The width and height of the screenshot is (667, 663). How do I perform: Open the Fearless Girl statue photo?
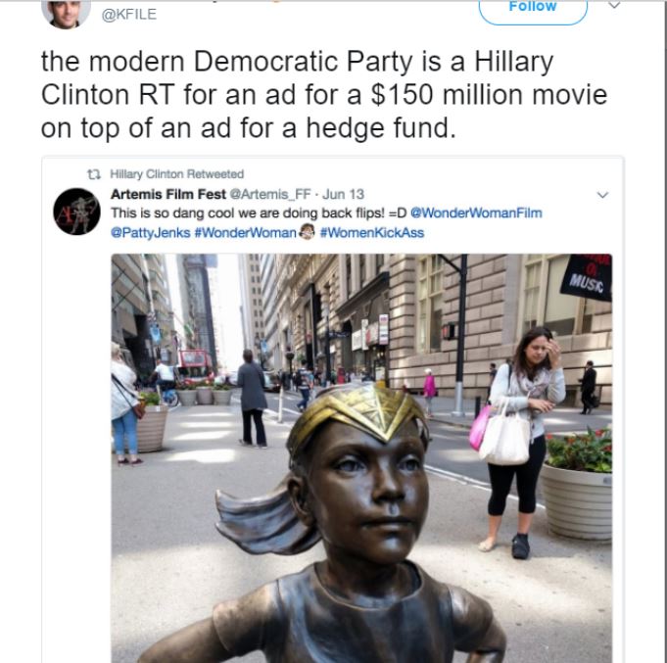coord(361,458)
